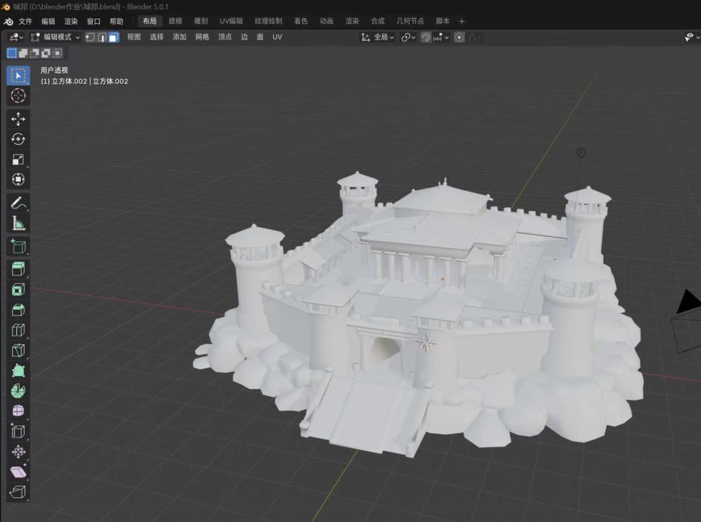Switch to edge select mode
The height and width of the screenshot is (522, 701).
102,37
